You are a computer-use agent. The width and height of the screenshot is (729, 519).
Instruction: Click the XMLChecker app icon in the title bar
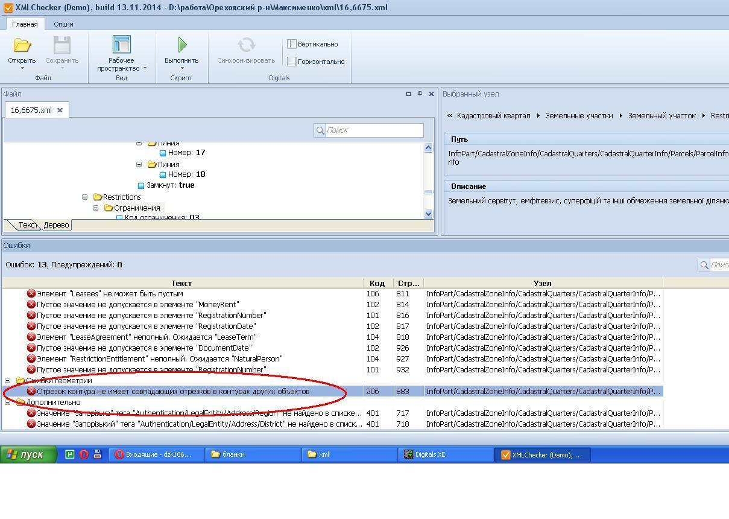point(8,8)
